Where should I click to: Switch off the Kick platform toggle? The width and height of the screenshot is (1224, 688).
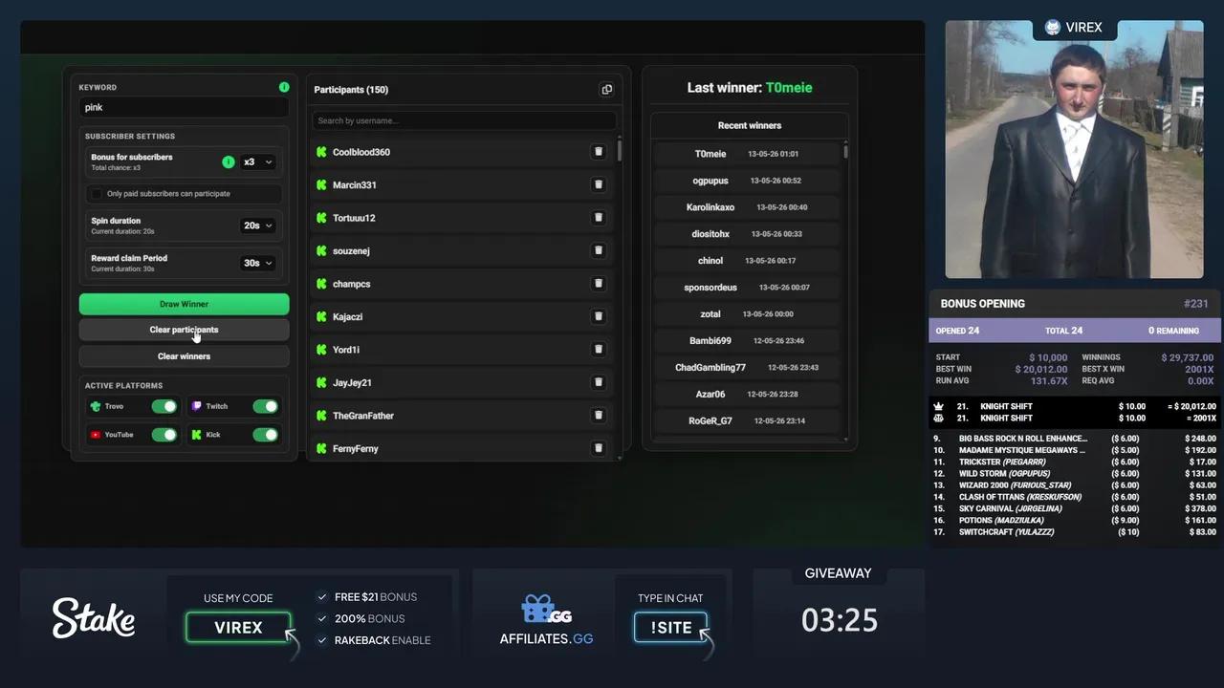pyautogui.click(x=266, y=435)
